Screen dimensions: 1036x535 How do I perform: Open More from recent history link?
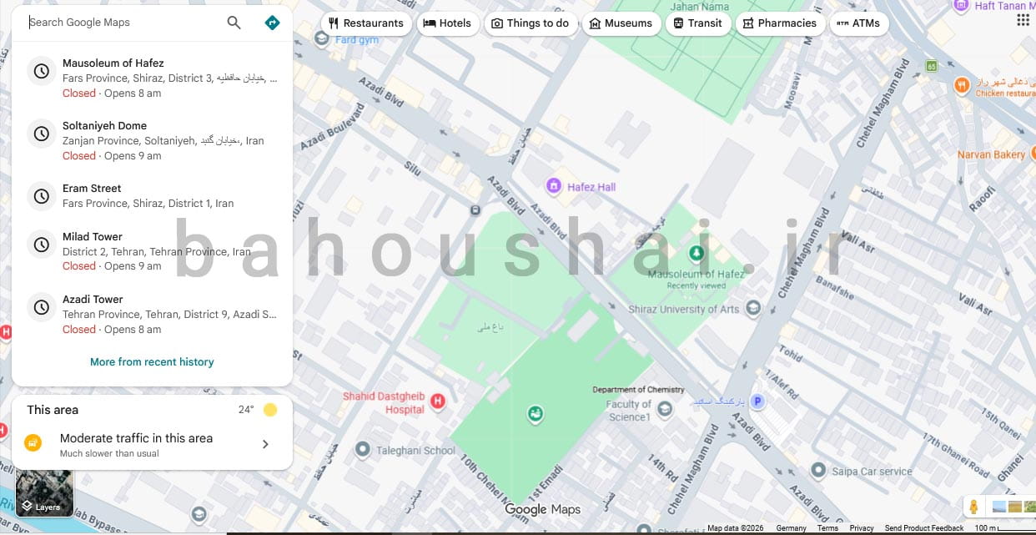[x=152, y=362]
